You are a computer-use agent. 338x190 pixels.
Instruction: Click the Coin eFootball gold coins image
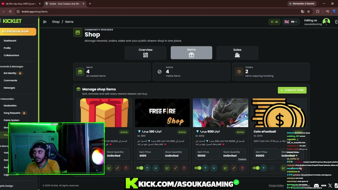(x=279, y=113)
